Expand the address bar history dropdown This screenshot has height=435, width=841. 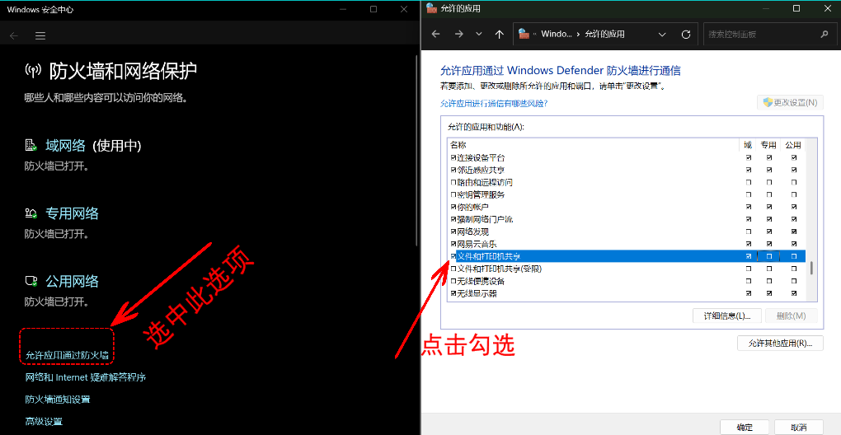click(662, 35)
